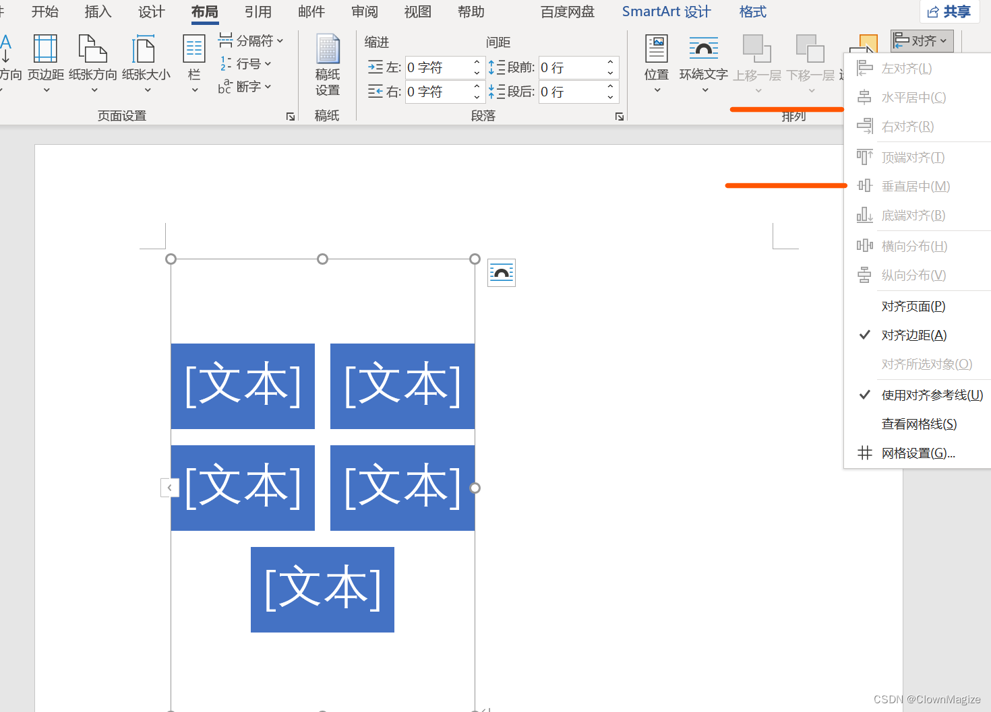991x712 pixels.
Task: Select the top-left [文本] SmartArt box
Action: [243, 386]
